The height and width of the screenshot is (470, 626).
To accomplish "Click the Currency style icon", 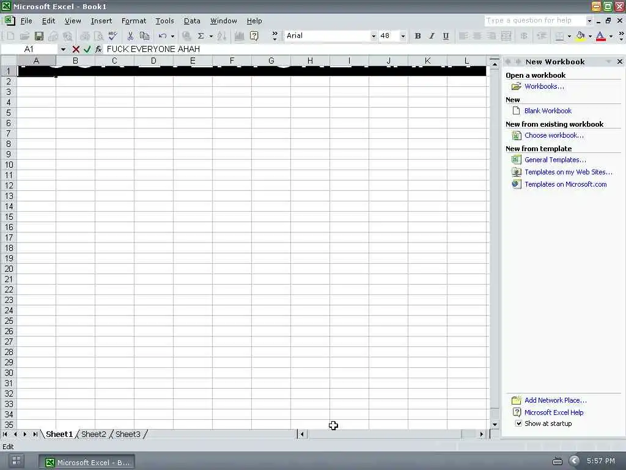I will pos(524,36).
